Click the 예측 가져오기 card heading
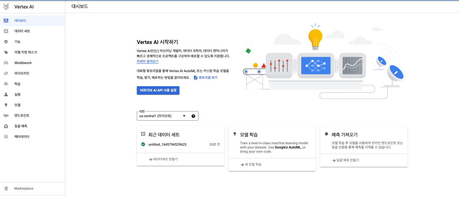 click(345, 135)
